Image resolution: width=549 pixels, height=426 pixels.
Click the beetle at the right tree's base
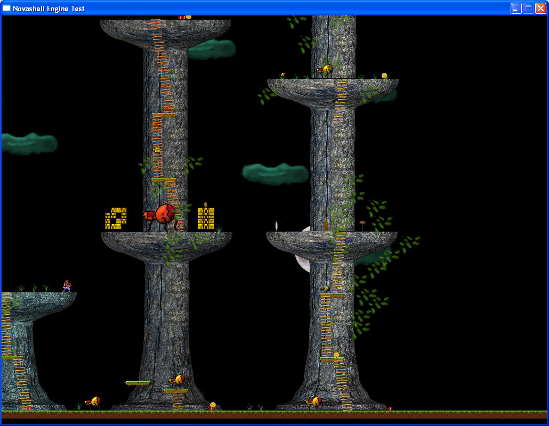pos(314,402)
